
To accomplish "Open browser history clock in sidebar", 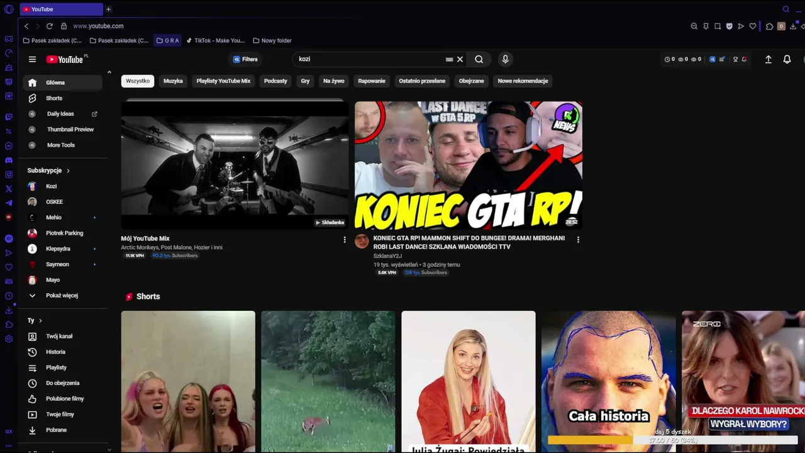I will pos(9,296).
